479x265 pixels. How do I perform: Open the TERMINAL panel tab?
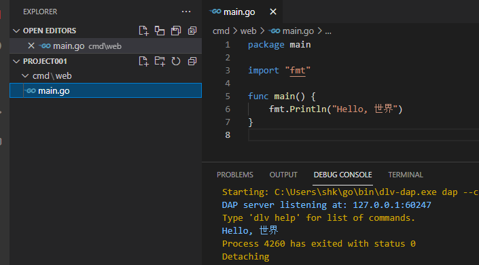[x=406, y=175]
